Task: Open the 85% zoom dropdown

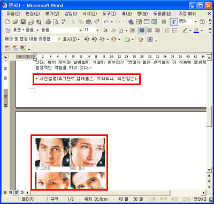Action: [x=196, y=22]
